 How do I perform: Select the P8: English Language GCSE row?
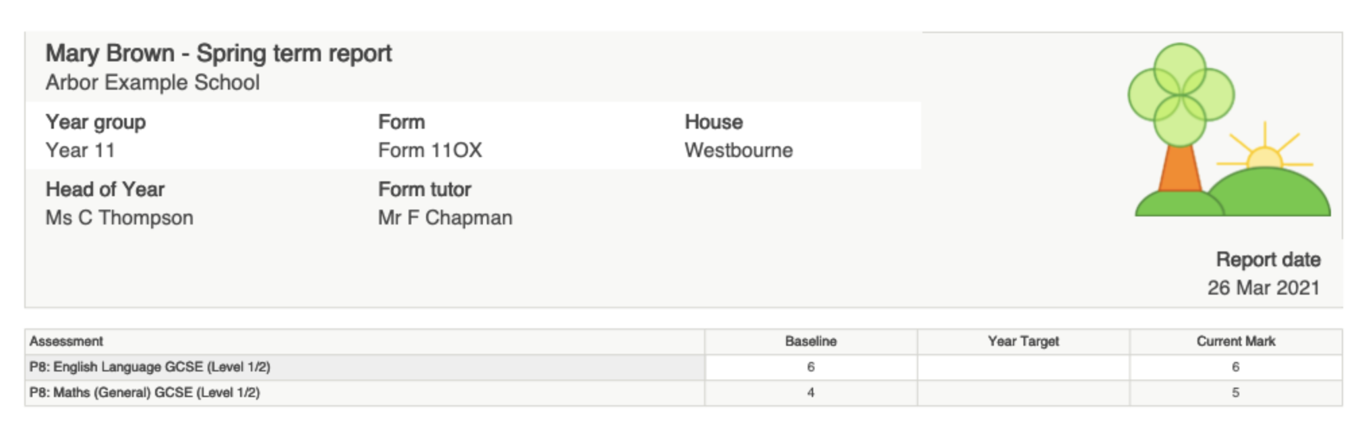(150, 367)
